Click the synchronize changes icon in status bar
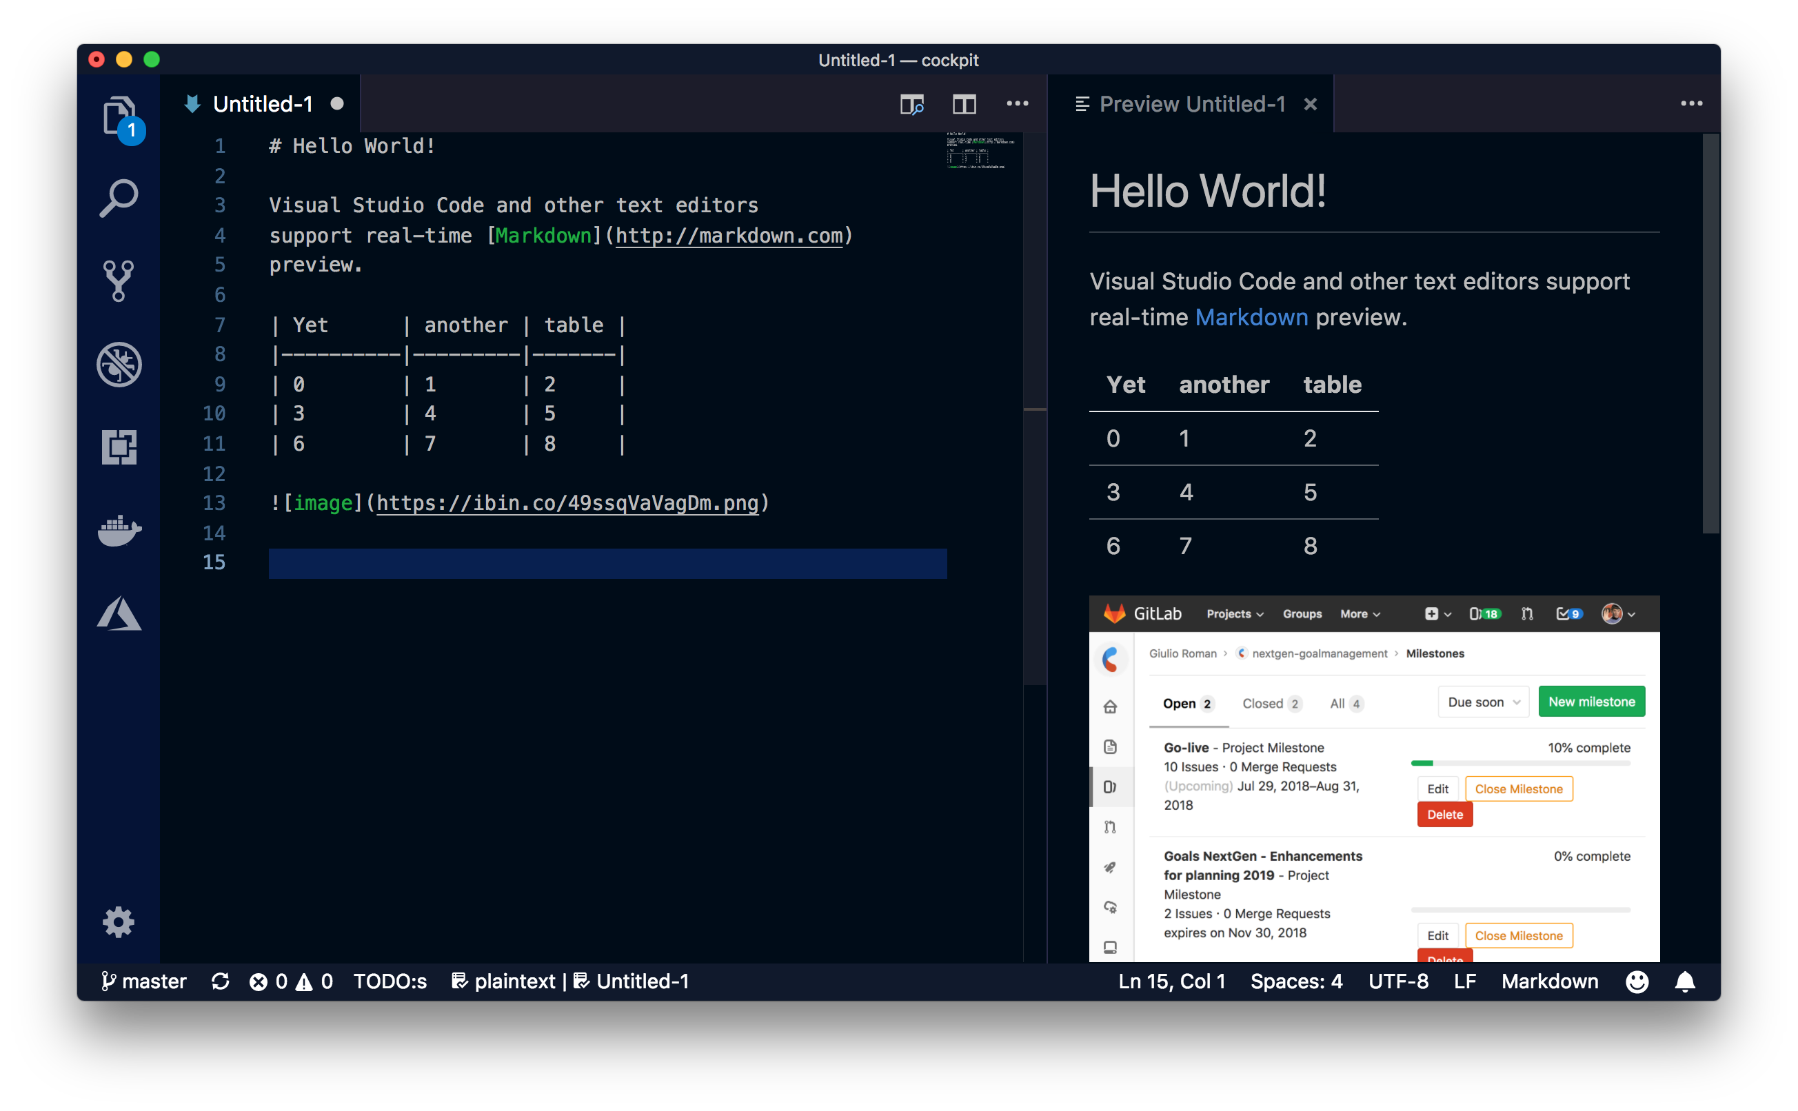The height and width of the screenshot is (1111, 1798). [221, 981]
